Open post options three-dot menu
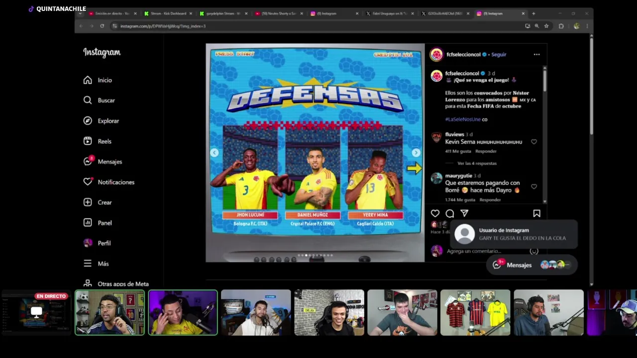The image size is (637, 358). point(536,55)
